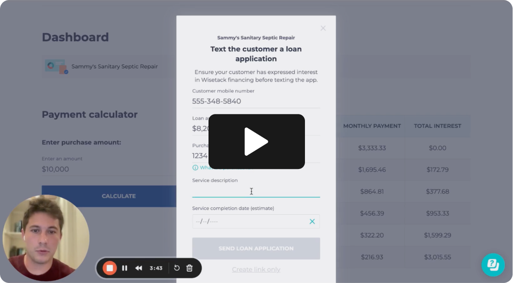Click the Create link only link
513x283 pixels.
(256, 270)
